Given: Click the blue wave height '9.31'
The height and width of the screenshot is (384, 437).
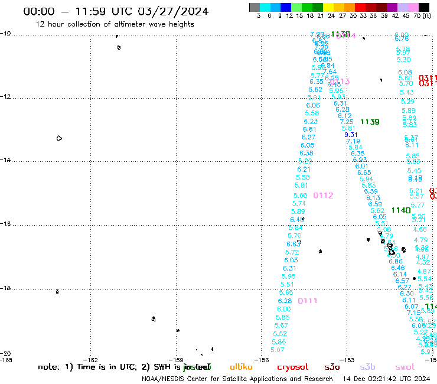Looking at the screenshot, I should point(351,135).
